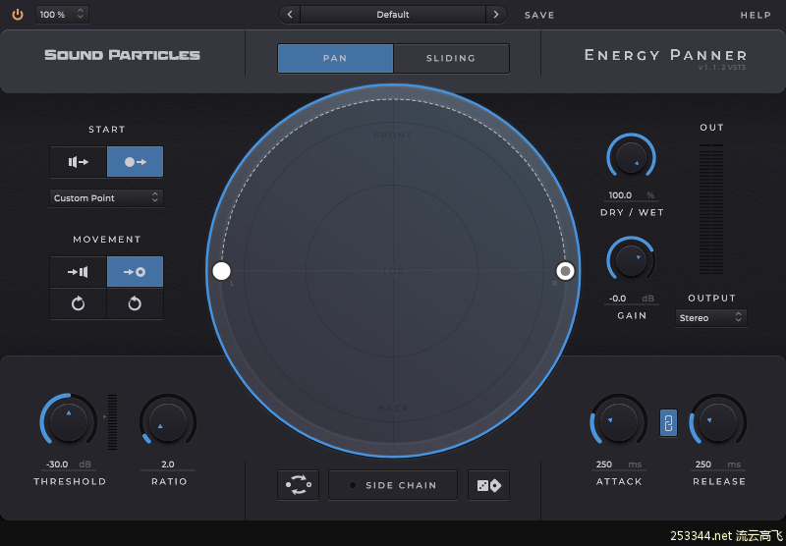This screenshot has height=546, width=786.
Task: Switch to the SLIDING mode tab
Action: pyautogui.click(x=451, y=58)
